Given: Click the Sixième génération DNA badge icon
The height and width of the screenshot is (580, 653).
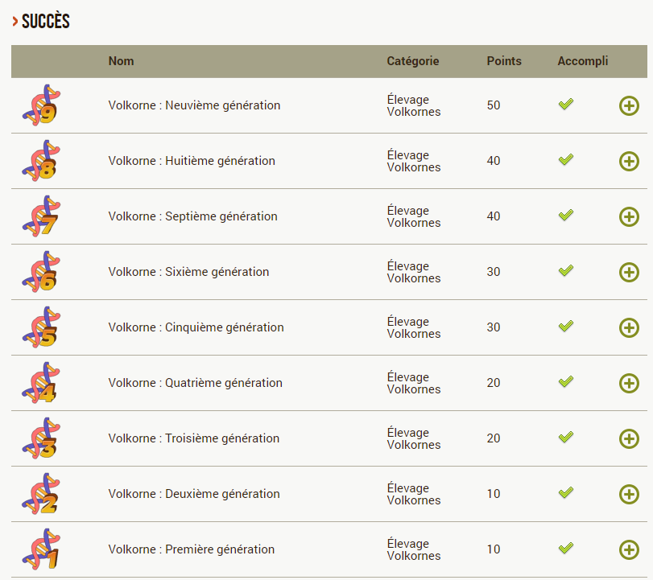Looking at the screenshot, I should [x=42, y=272].
